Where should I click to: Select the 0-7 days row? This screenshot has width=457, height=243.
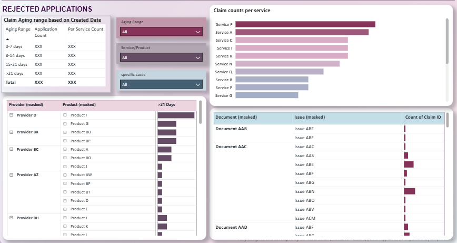click(55, 46)
